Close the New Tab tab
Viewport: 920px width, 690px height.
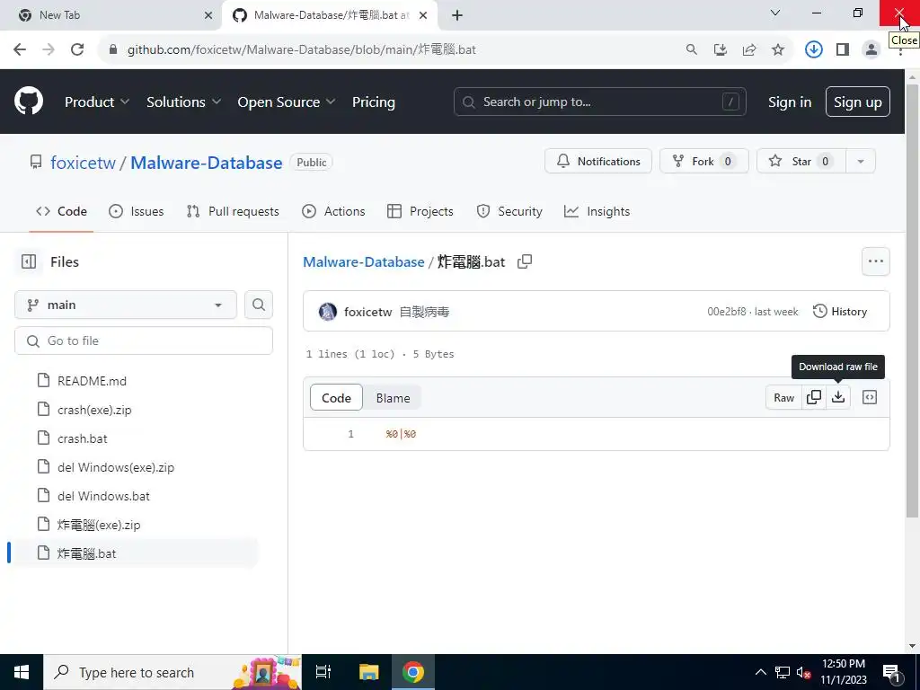tap(208, 15)
